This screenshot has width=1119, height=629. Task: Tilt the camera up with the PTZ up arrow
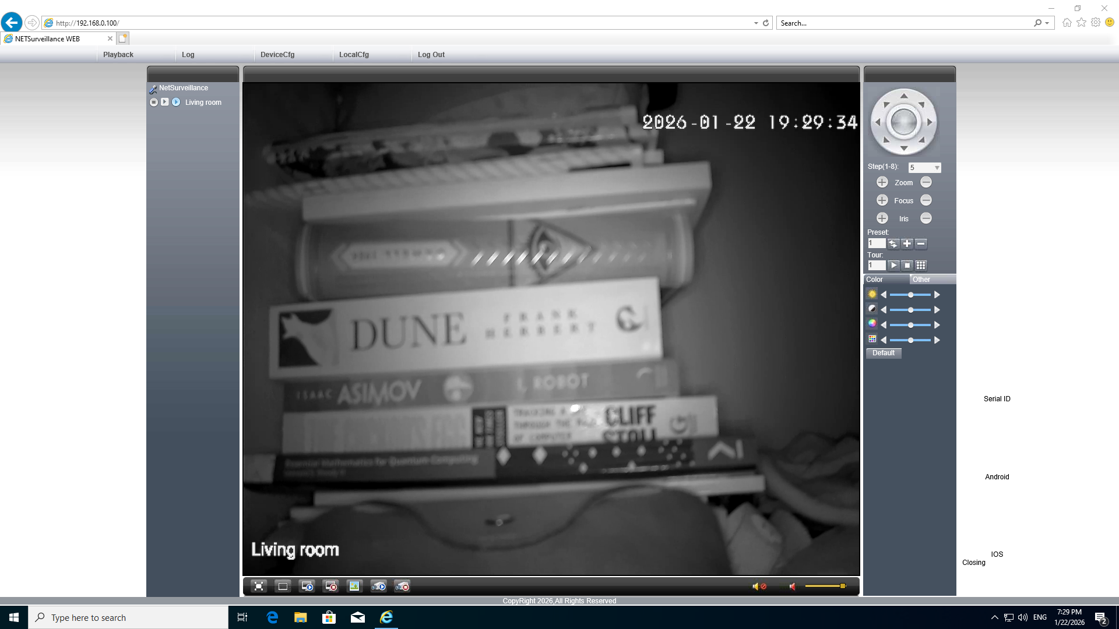click(x=904, y=96)
